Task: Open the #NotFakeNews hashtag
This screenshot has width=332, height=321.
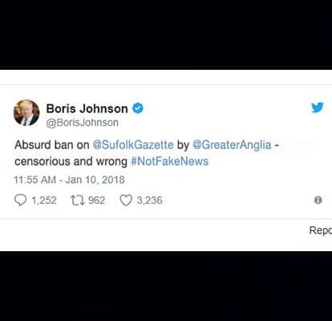Action: click(x=170, y=161)
